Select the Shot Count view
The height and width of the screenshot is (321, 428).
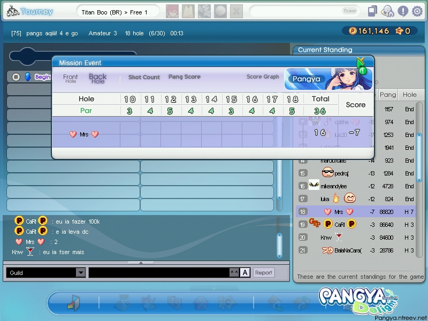point(144,77)
